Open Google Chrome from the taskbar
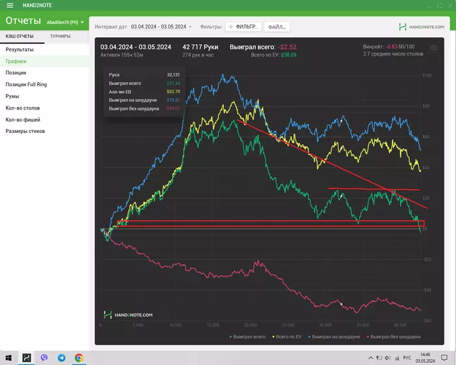Image resolution: width=456 pixels, height=365 pixels. pos(79,358)
